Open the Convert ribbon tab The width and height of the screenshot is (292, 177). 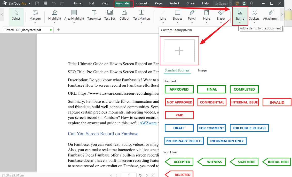[142, 3]
